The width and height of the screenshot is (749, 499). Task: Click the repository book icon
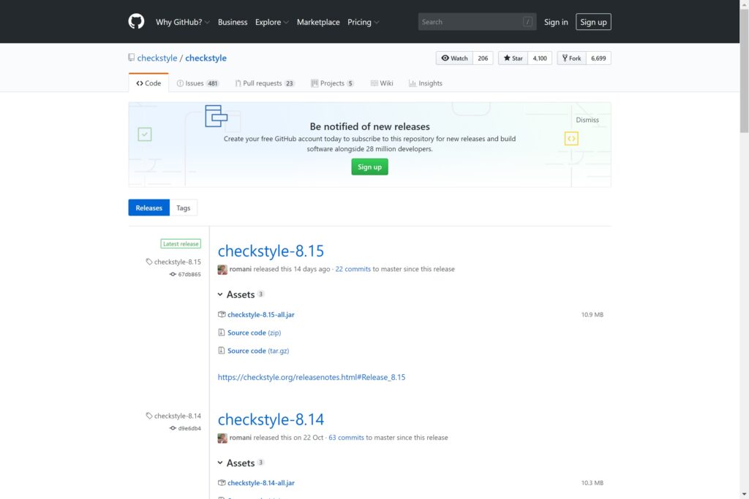click(x=132, y=58)
